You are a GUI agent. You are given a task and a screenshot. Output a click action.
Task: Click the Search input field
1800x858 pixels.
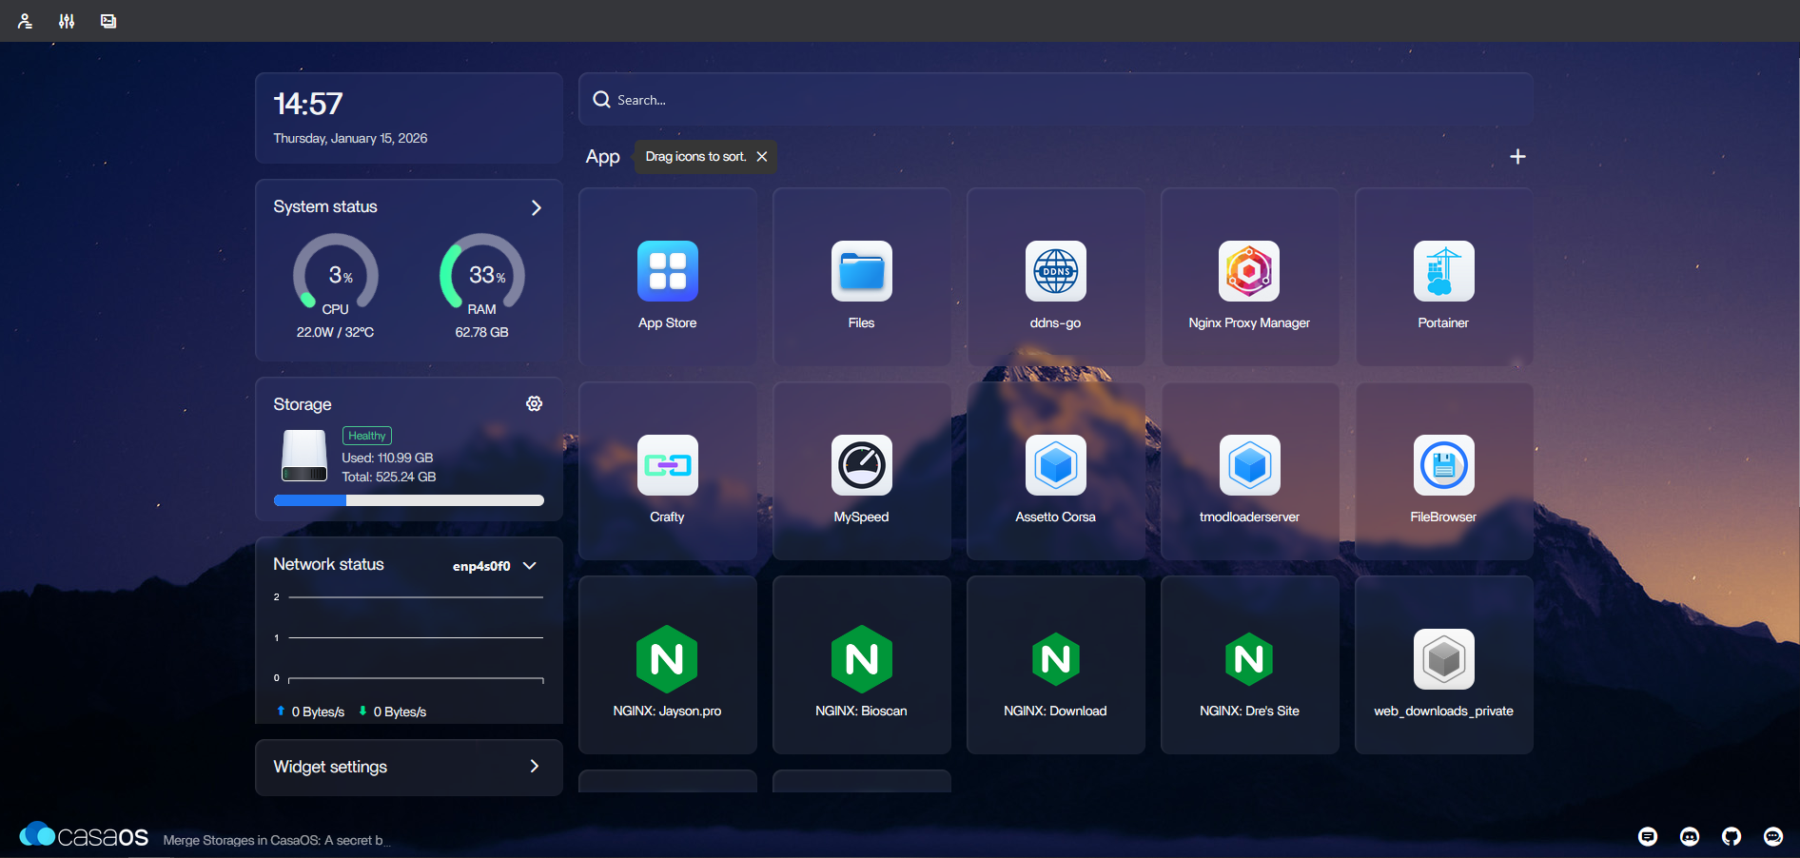1056,100
